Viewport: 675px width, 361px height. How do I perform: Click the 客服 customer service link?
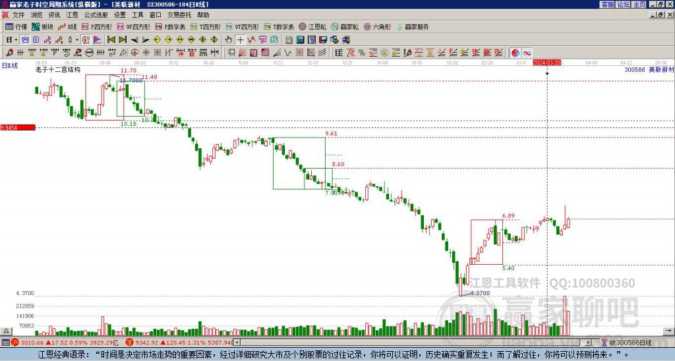point(607,5)
